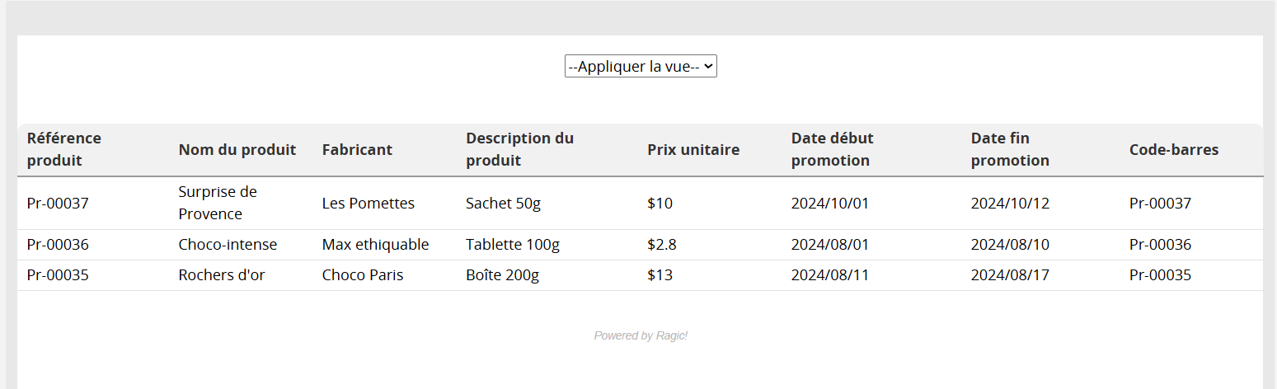
Task: Open record Pr-00036 in reference column
Action: [x=58, y=245]
